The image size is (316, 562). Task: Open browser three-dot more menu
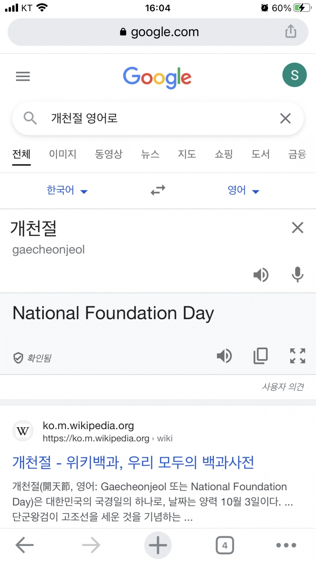(x=287, y=545)
